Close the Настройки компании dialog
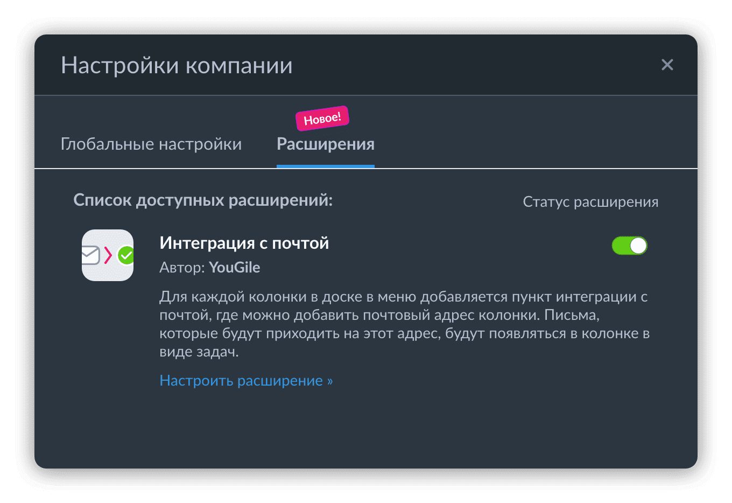 coord(667,65)
